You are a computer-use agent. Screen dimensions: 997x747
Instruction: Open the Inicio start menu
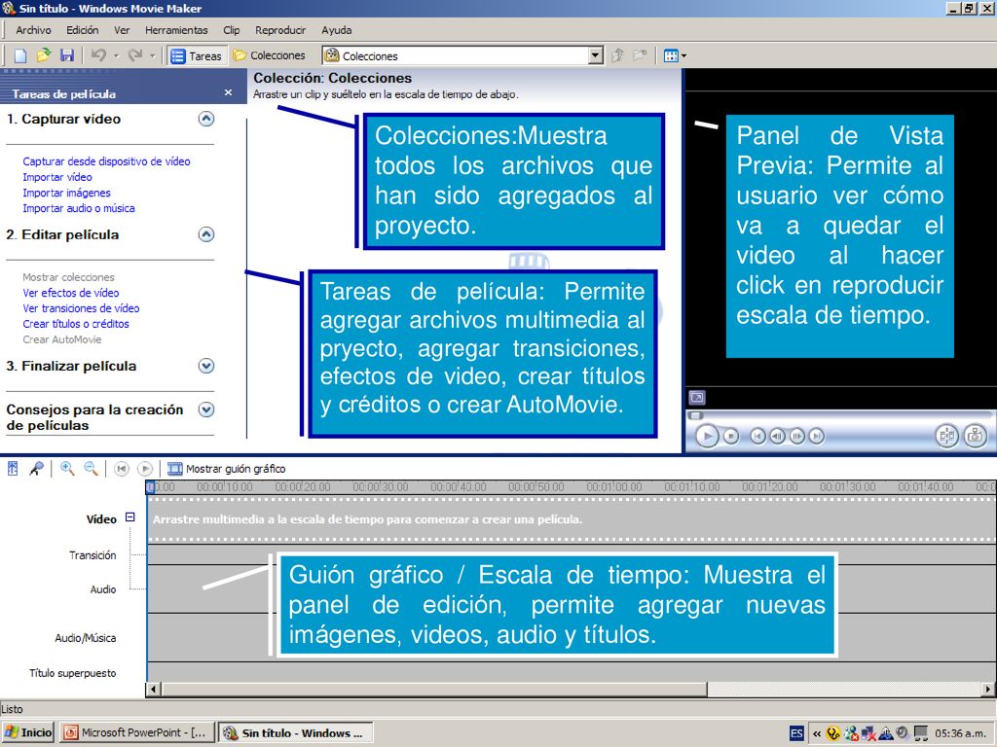point(28,732)
